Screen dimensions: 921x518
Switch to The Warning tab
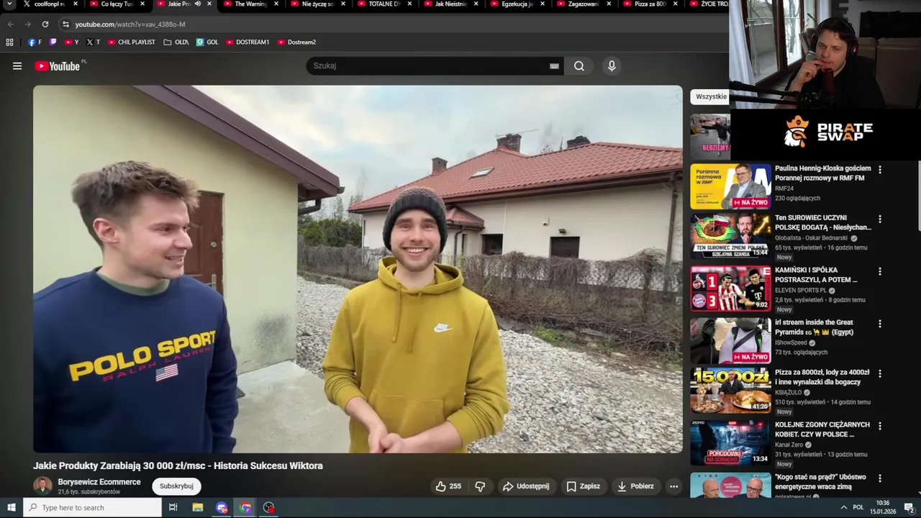pyautogui.click(x=251, y=4)
